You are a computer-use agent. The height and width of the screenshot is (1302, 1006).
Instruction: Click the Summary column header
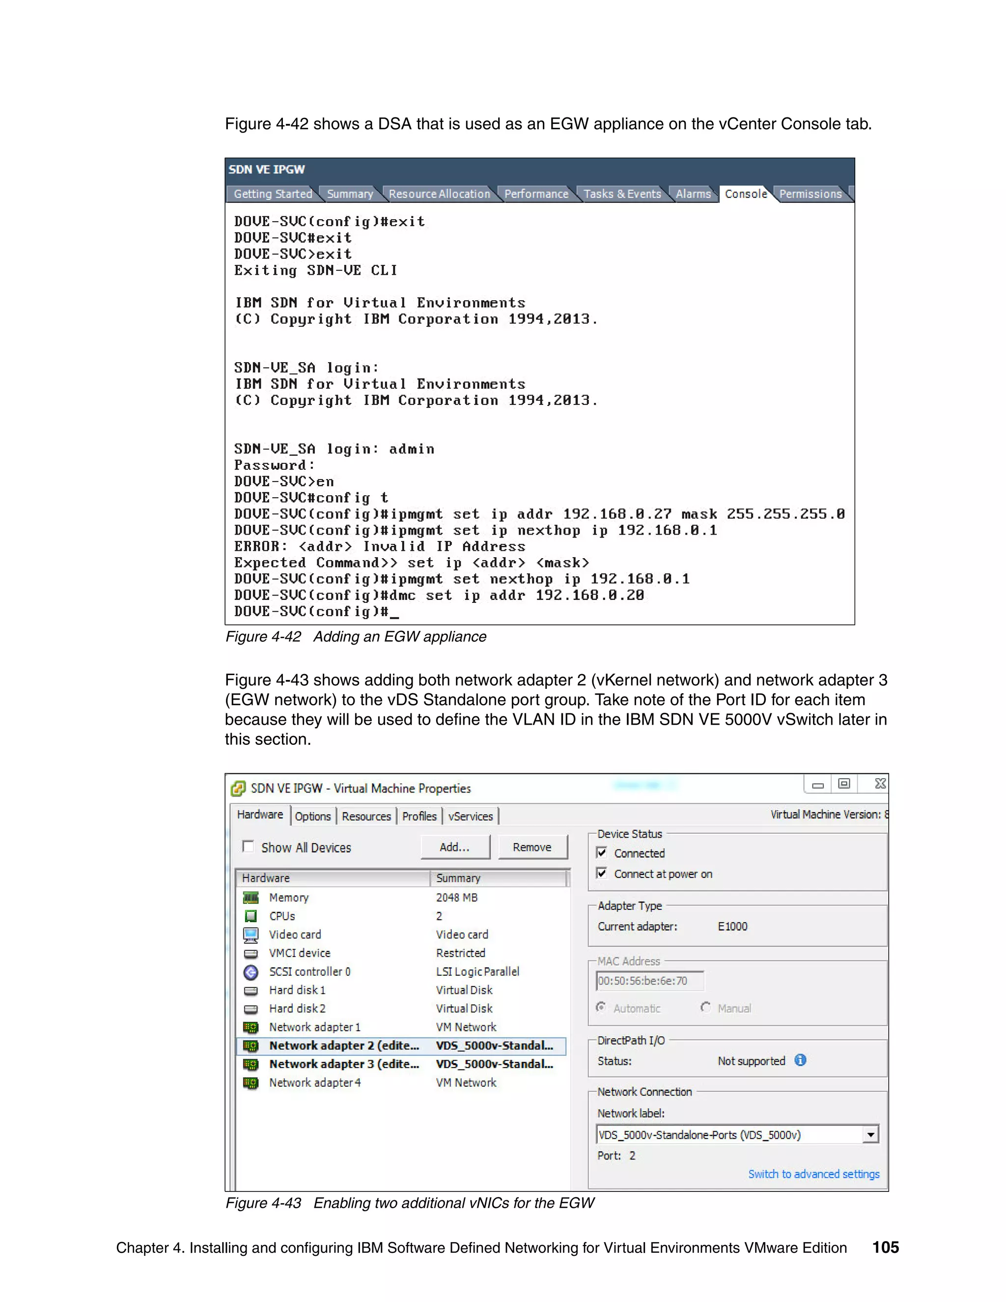(498, 877)
